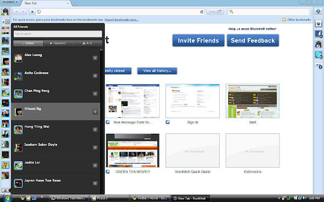Toggle the favorite star for Jackie Loi
This screenshot has height=202, width=324.
click(95, 166)
